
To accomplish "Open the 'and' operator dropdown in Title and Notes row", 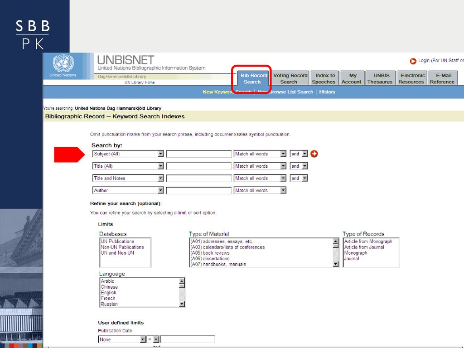I will [299, 178].
